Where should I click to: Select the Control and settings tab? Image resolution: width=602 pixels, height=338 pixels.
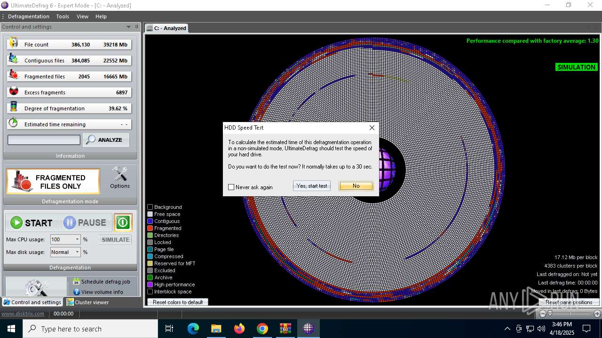click(x=32, y=302)
